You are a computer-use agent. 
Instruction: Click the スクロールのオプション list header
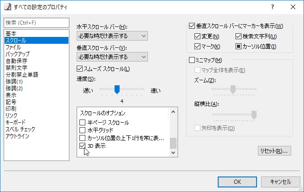pyautogui.click(x=103, y=113)
